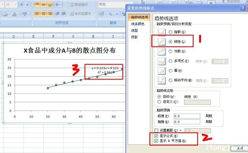
Task: Toggle the 显示公式 checkbox
Action: click(x=156, y=136)
